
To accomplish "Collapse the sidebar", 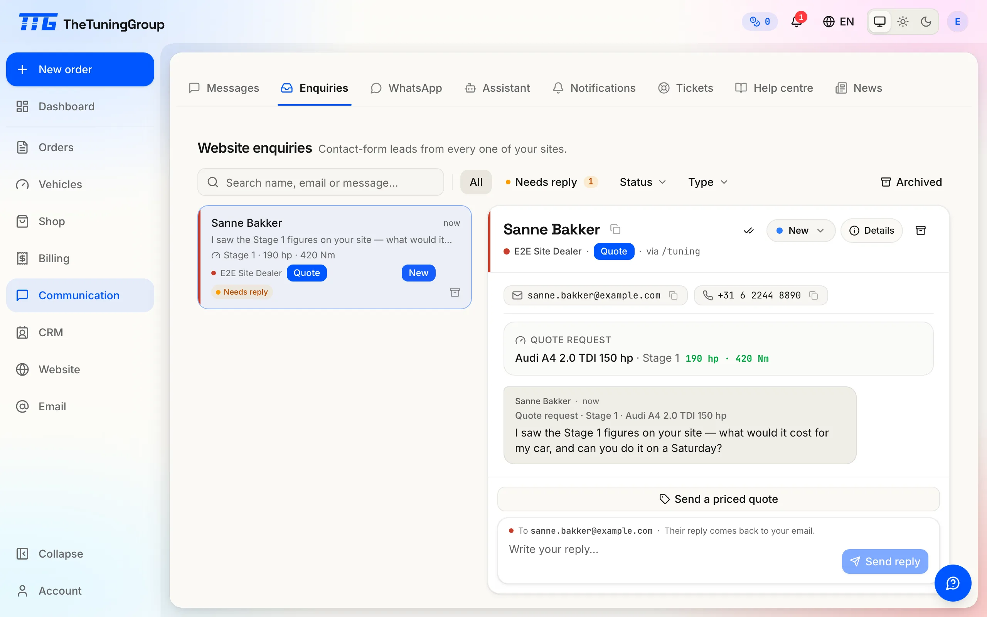I will click(x=80, y=554).
